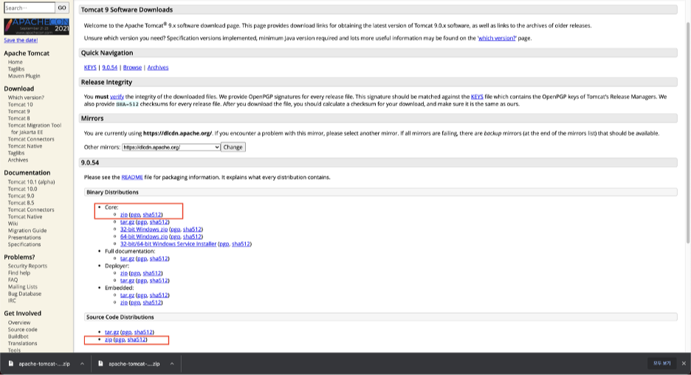Open Maven Plugin in sidebar

pyautogui.click(x=24, y=76)
